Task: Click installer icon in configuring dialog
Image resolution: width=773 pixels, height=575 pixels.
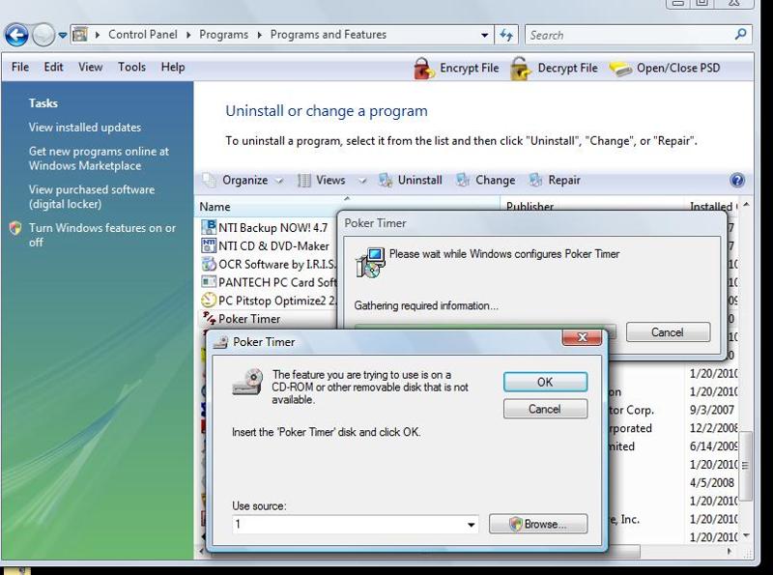Action: pyautogui.click(x=370, y=263)
